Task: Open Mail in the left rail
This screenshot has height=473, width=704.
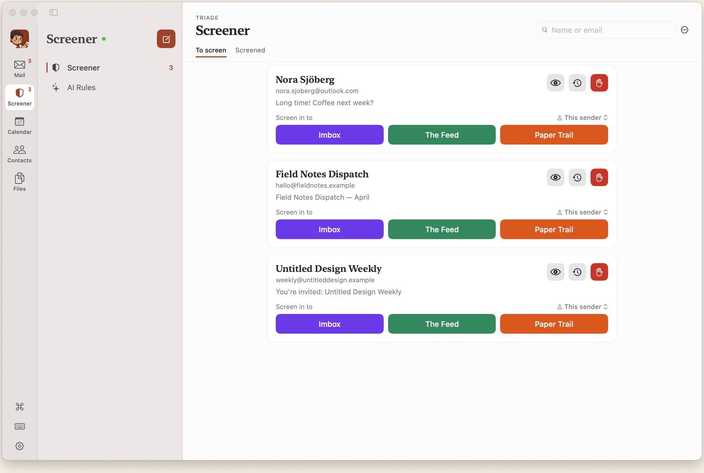Action: pyautogui.click(x=20, y=68)
